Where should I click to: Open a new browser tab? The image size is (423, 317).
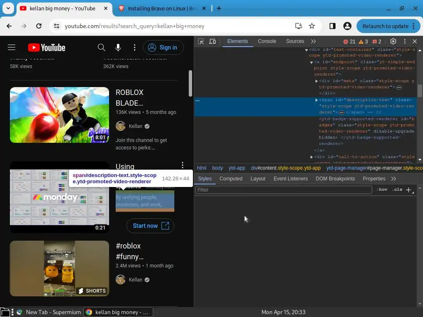click(x=219, y=8)
